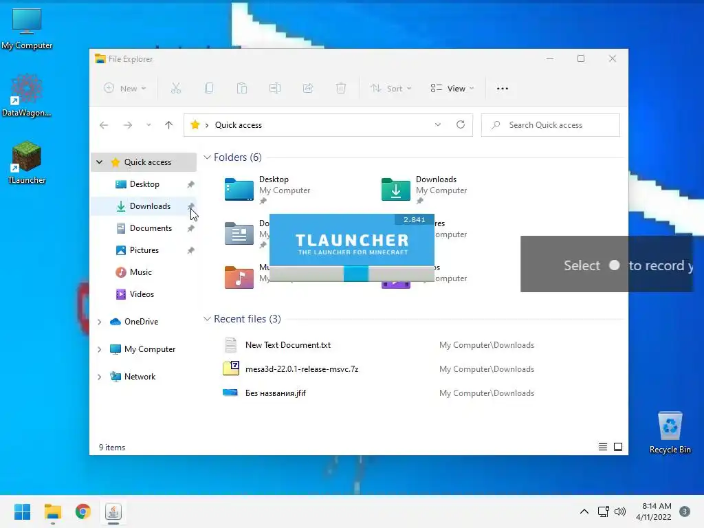The width and height of the screenshot is (704, 528).
Task: Click the Copy icon in toolbar
Action: [x=209, y=89]
